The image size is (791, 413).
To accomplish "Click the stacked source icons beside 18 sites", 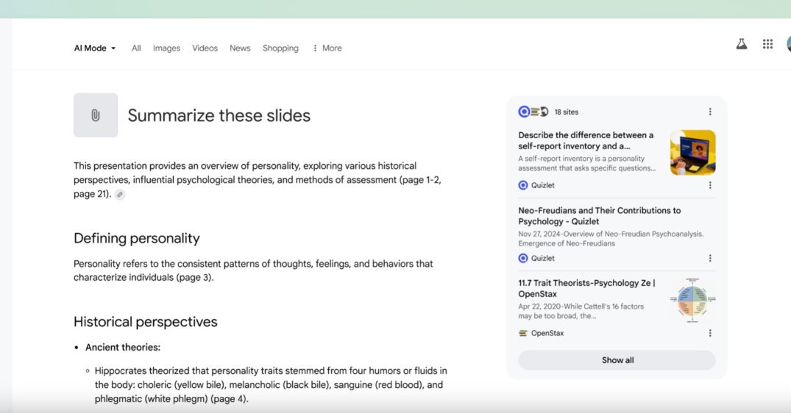I will (x=533, y=112).
